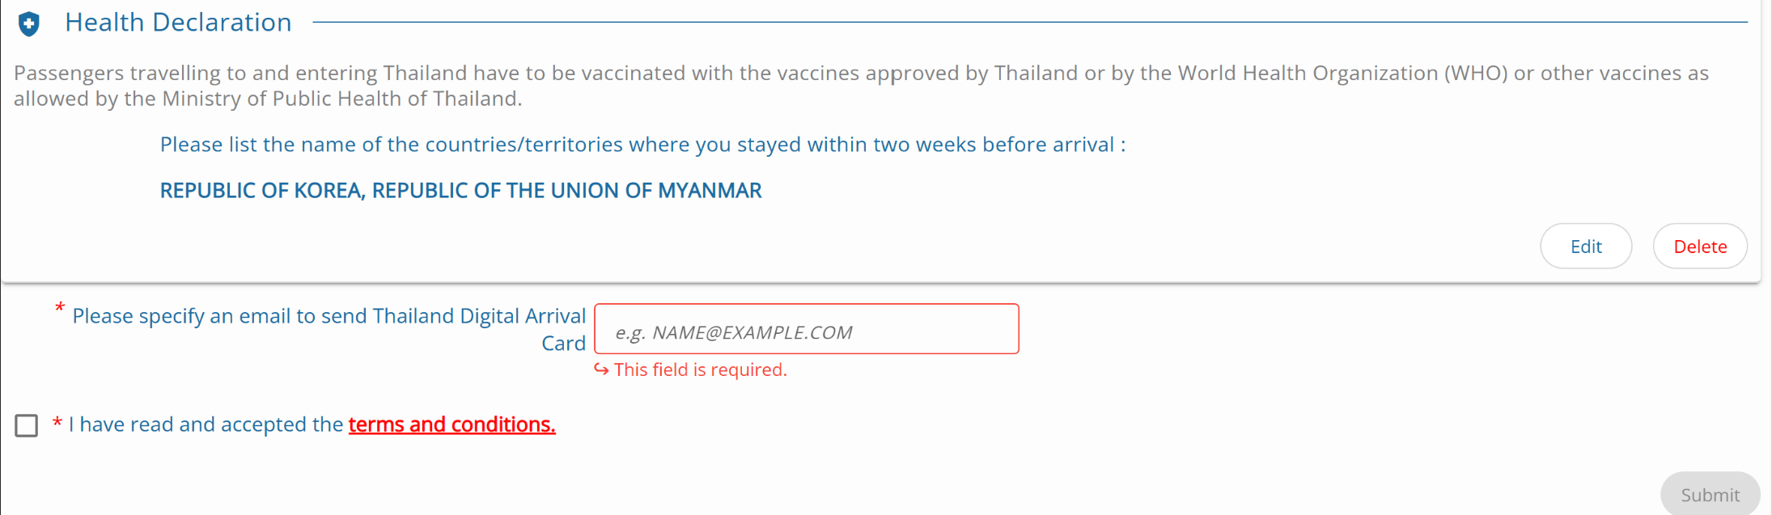Click the divider line beside Health Declaration
Image resolution: width=1772 pixels, height=515 pixels.
click(x=1028, y=22)
